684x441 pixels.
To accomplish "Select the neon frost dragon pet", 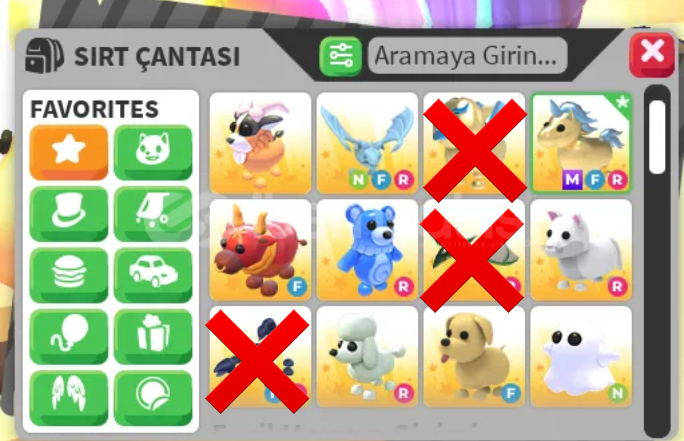I will [367, 143].
